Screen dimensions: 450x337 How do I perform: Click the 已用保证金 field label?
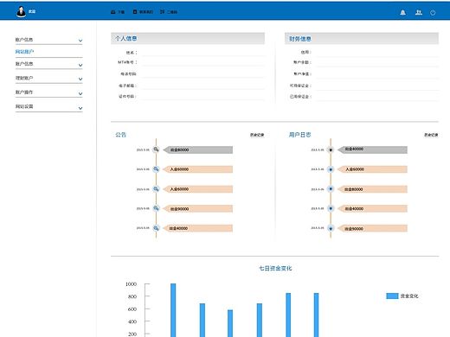click(300, 97)
